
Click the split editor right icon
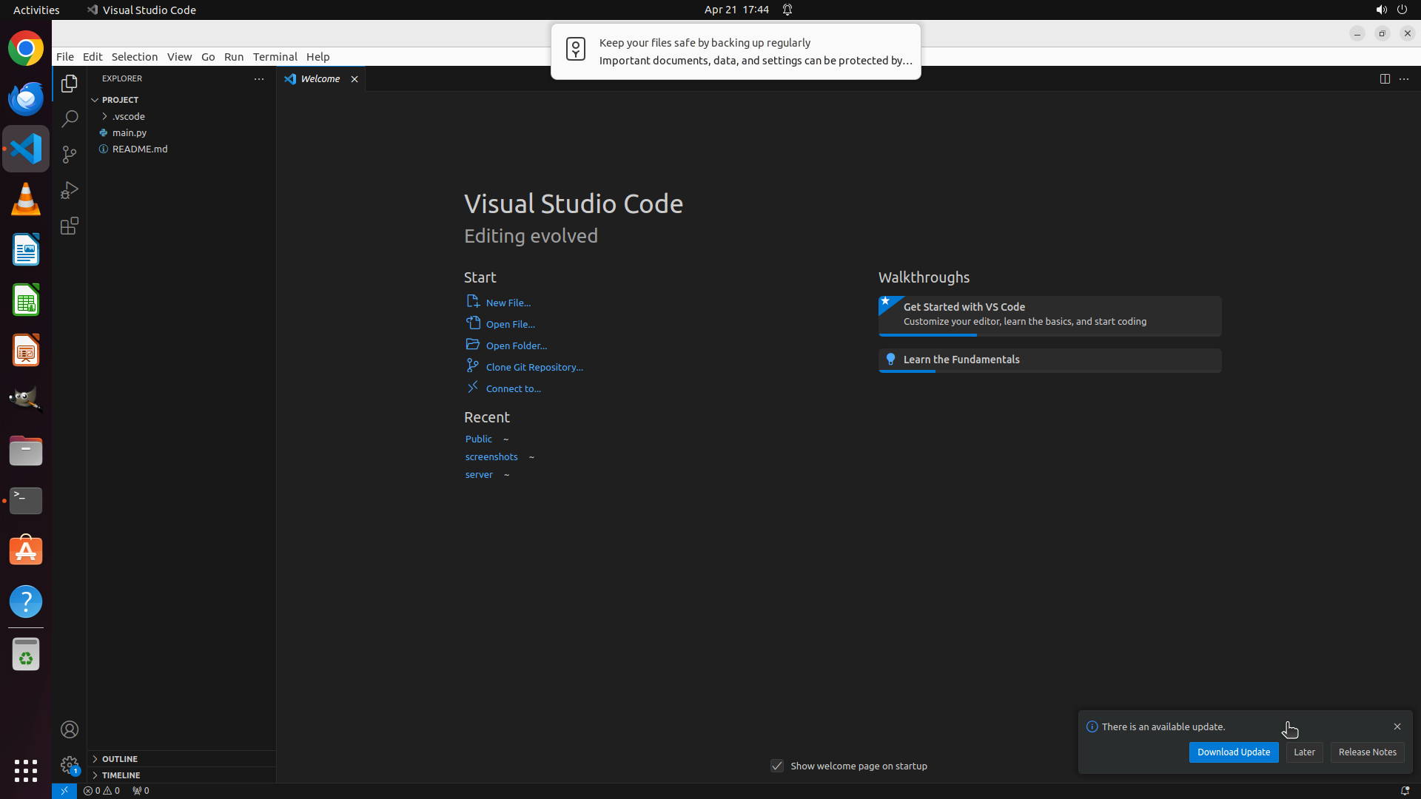(x=1385, y=78)
